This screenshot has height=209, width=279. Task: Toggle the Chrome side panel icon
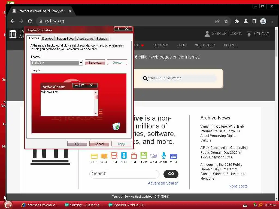point(254,21)
